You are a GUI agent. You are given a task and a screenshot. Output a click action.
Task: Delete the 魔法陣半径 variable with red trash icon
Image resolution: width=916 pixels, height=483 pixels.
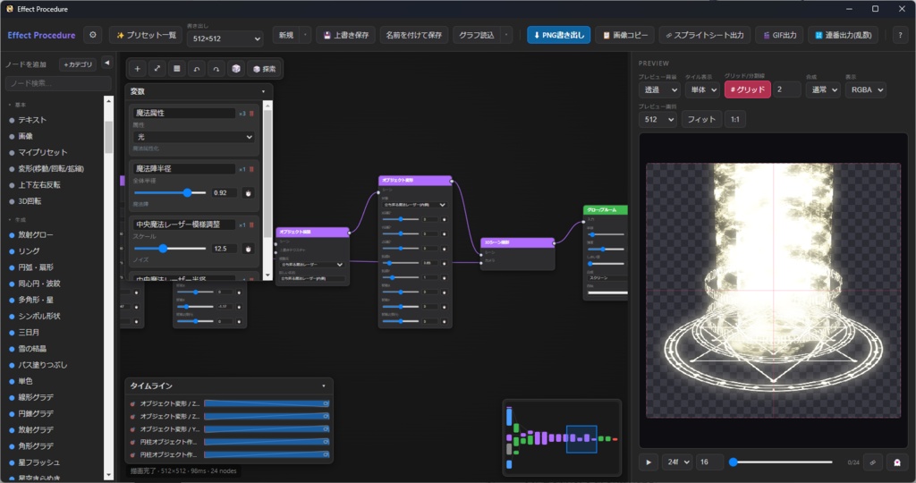[251, 169]
